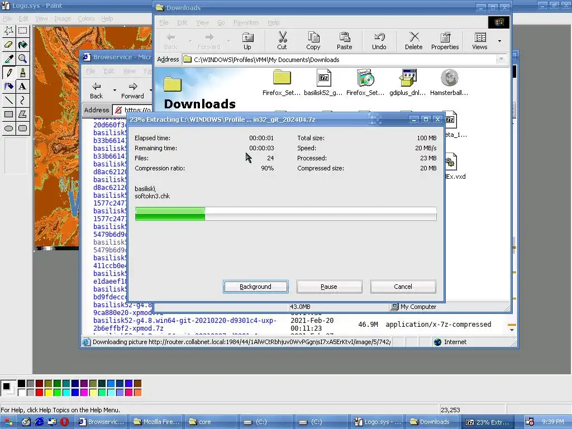The height and width of the screenshot is (429, 572).
Task: Select the rectangular Select tool in Paint
Action: (22, 31)
